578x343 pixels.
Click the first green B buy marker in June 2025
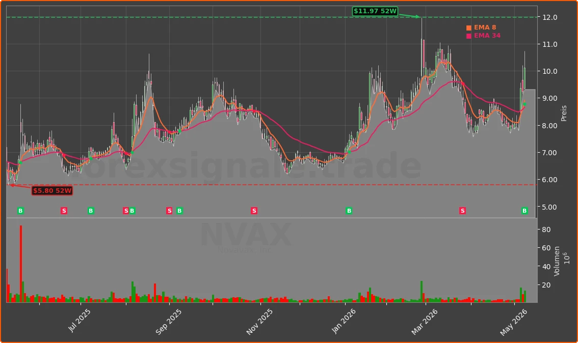point(20,211)
